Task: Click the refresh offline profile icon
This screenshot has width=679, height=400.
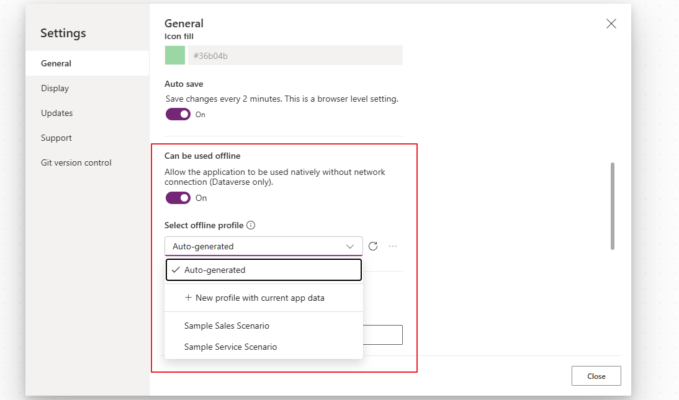Action: pos(373,246)
